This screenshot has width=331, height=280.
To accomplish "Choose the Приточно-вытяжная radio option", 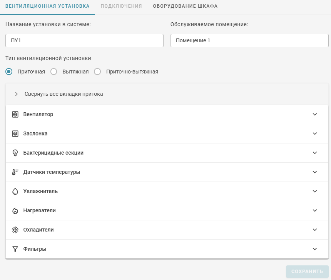I will click(x=97, y=72).
